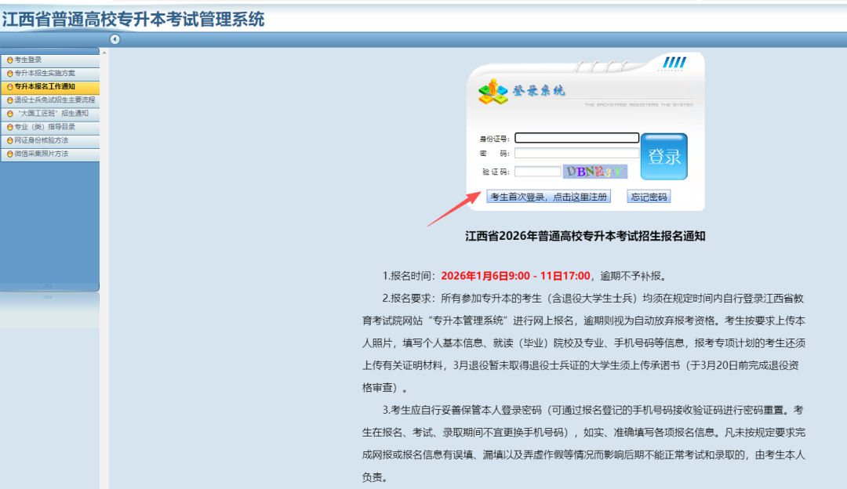Click the icon beside 退役士兵免试招生主要流程
The width and height of the screenshot is (847, 489).
(x=9, y=100)
